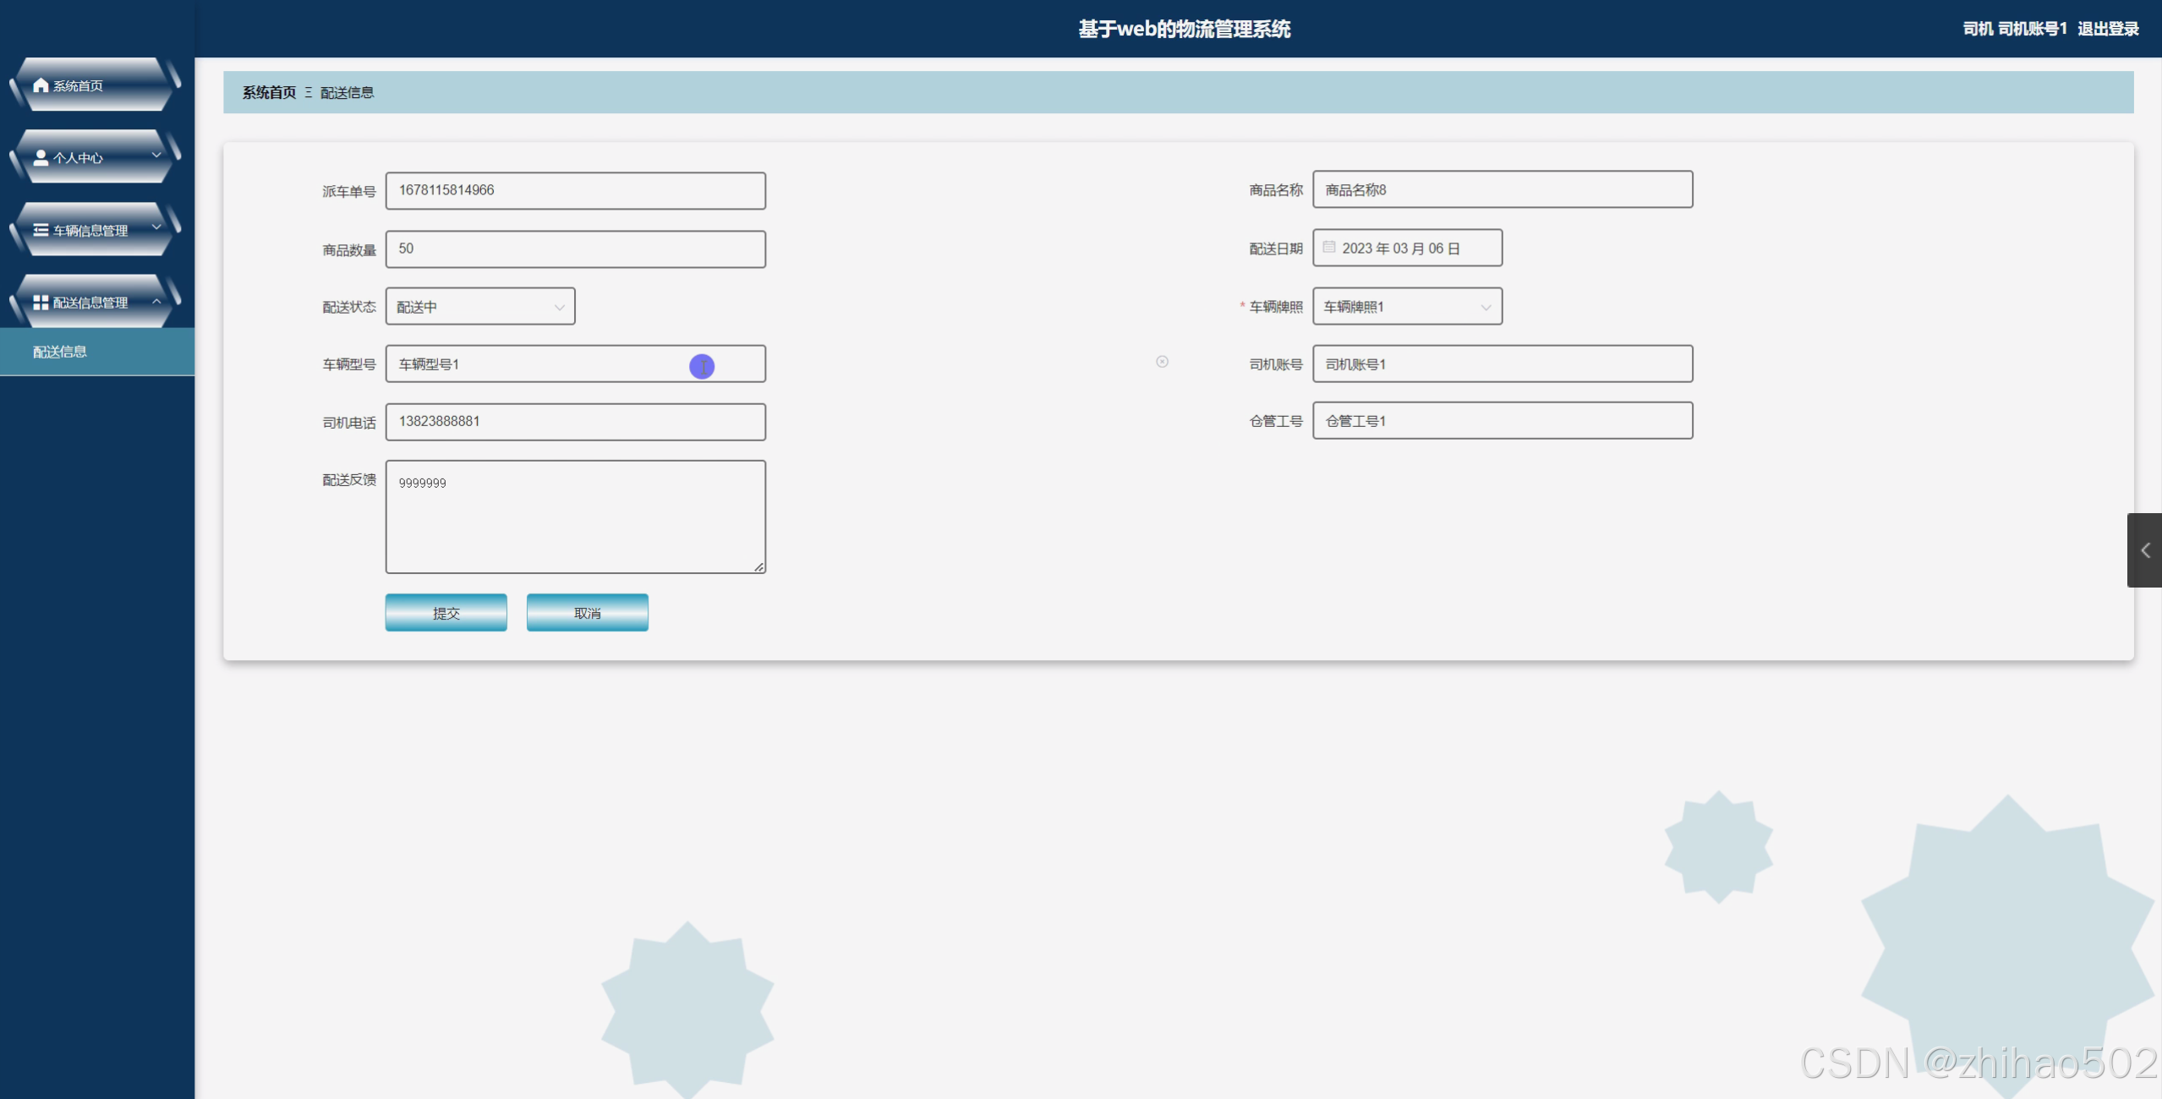Click the grid icon for 配送信息管理
2162x1099 pixels.
pyautogui.click(x=41, y=303)
